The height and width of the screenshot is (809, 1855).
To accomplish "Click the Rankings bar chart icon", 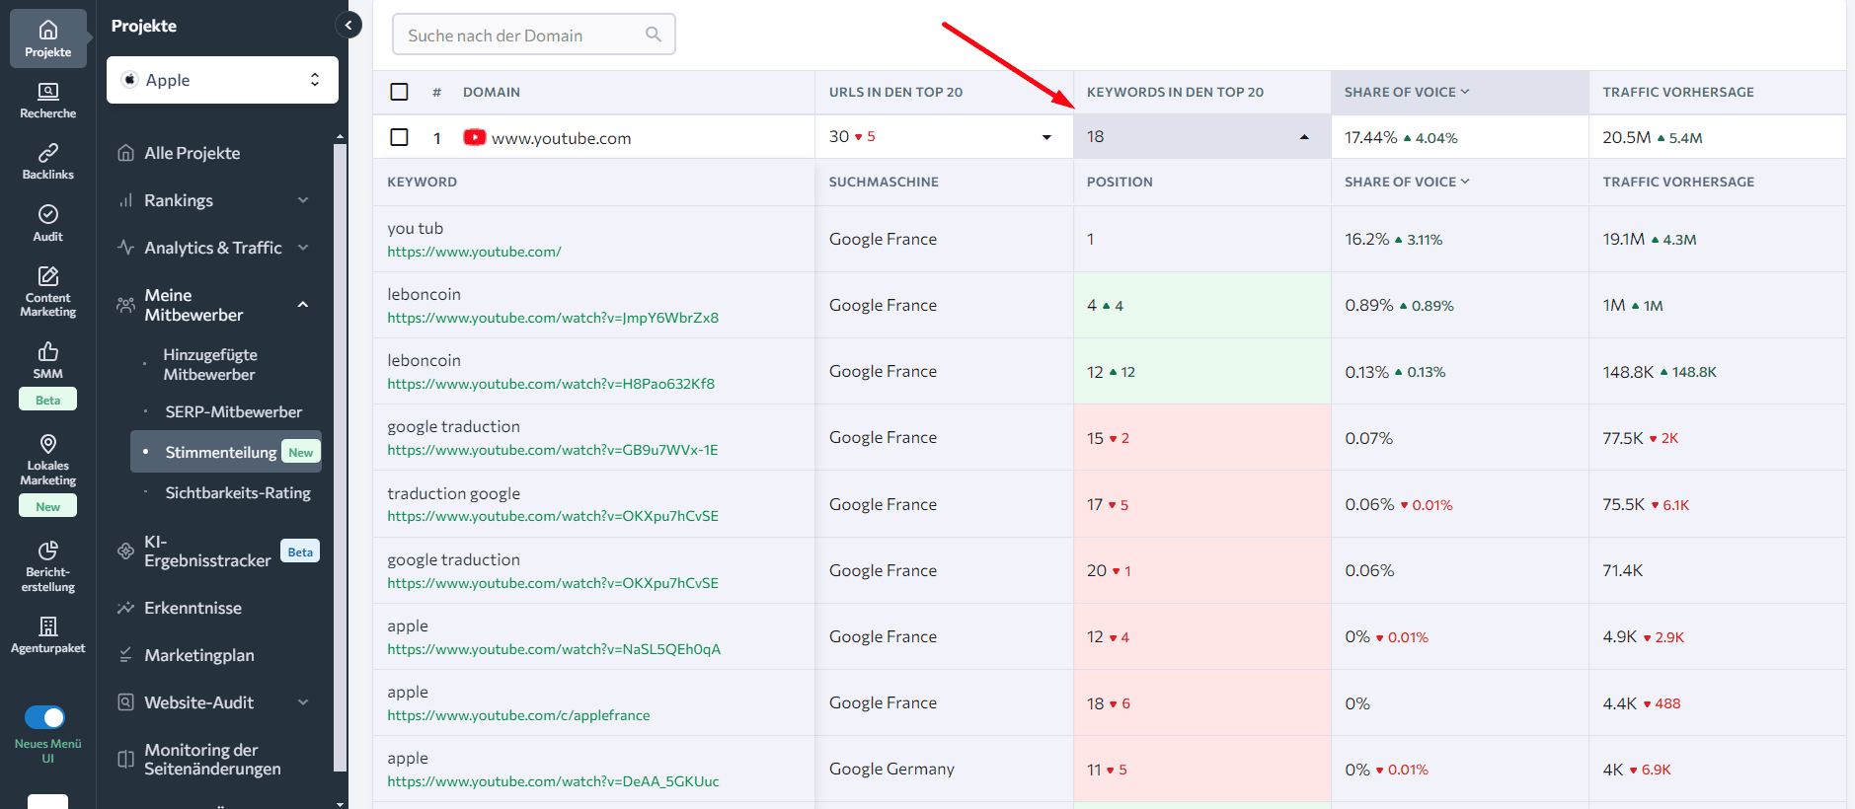I will point(125,200).
